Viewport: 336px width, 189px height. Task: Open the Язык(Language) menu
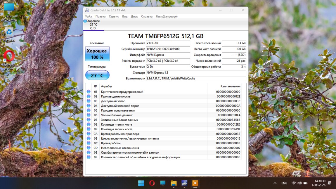click(167, 17)
